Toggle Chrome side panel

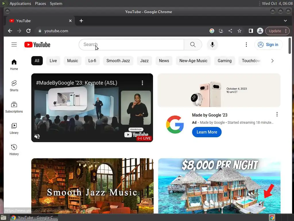coord(251,31)
